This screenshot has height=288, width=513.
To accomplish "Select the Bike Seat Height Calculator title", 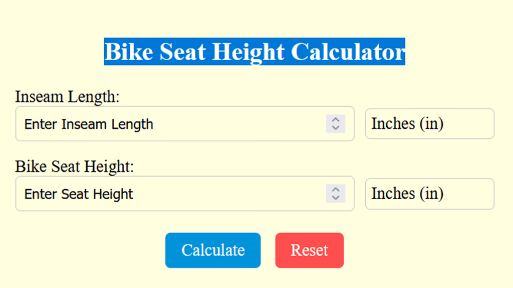I will [x=254, y=51].
